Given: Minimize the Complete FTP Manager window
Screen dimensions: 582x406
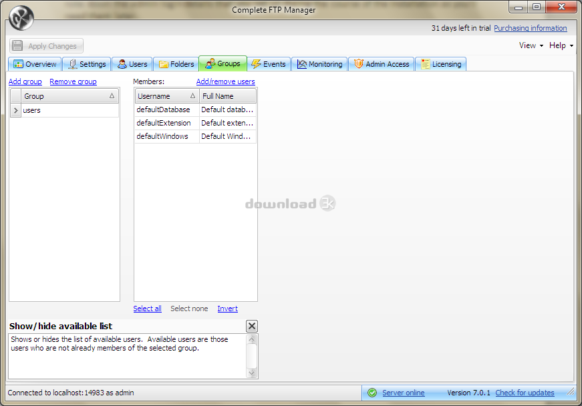Looking at the screenshot, I should [x=519, y=7].
